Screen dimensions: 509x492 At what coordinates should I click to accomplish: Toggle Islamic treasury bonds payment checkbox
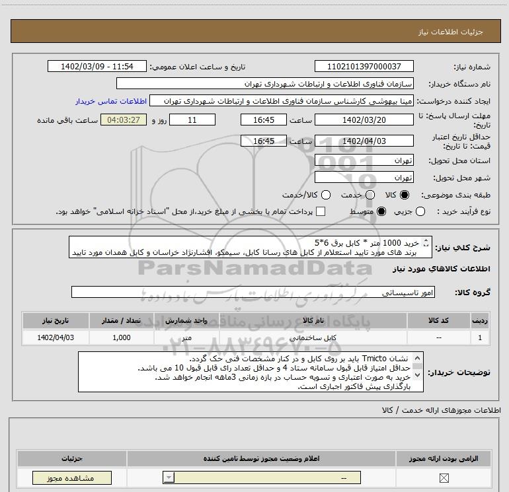(x=321, y=211)
